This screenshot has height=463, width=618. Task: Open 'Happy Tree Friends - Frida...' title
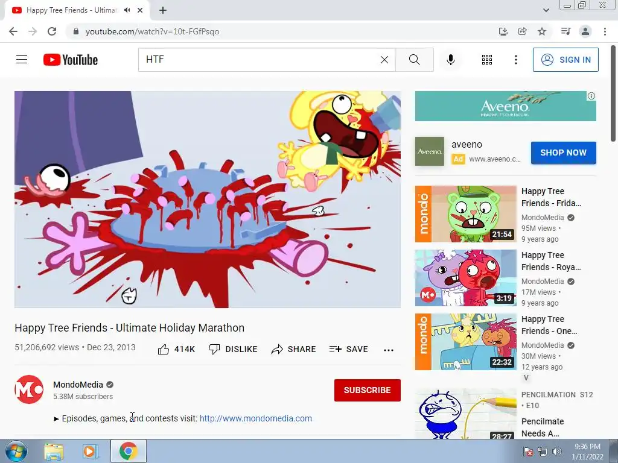pyautogui.click(x=552, y=197)
